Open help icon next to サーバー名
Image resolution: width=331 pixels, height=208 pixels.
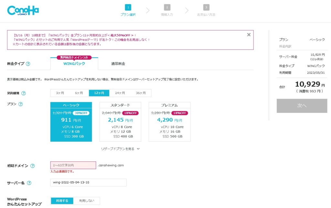[x=29, y=183]
